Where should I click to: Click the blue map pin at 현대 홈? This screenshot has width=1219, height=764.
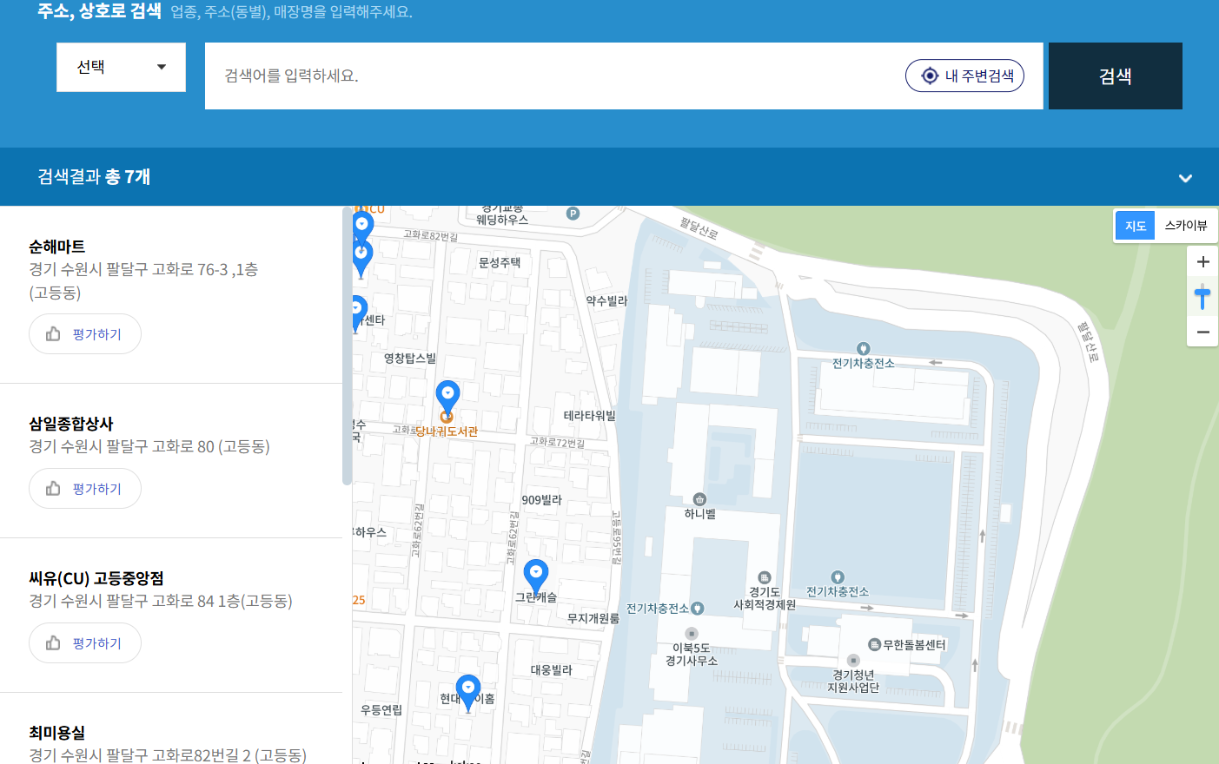pos(468,693)
